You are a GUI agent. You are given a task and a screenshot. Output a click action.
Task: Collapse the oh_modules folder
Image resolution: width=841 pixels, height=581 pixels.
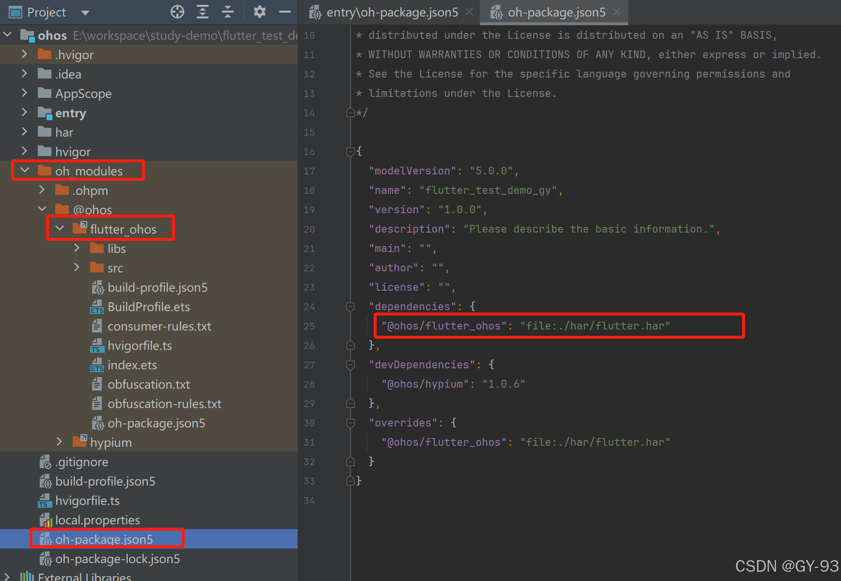coord(25,170)
